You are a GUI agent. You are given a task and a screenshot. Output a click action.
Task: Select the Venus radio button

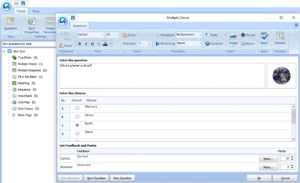point(77,117)
